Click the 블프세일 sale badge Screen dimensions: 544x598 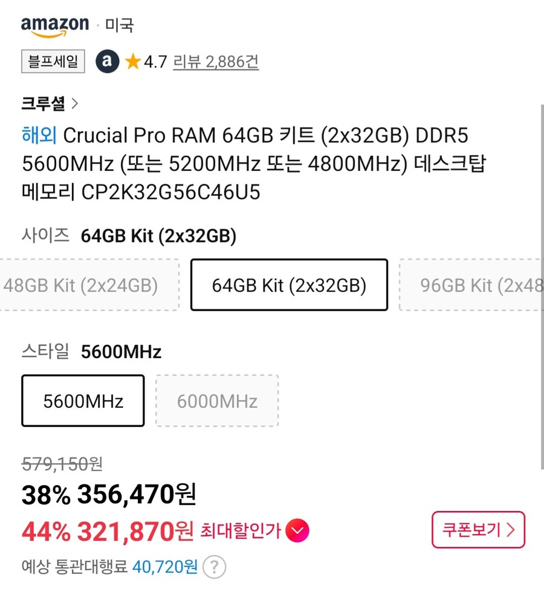[53, 62]
